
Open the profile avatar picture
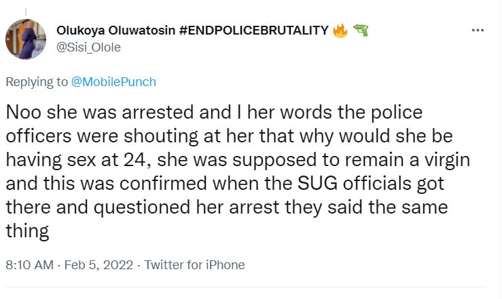(x=26, y=39)
